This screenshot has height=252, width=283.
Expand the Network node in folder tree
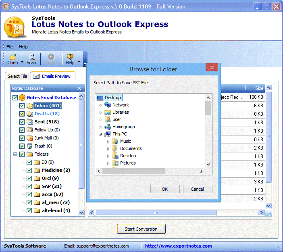click(x=100, y=105)
